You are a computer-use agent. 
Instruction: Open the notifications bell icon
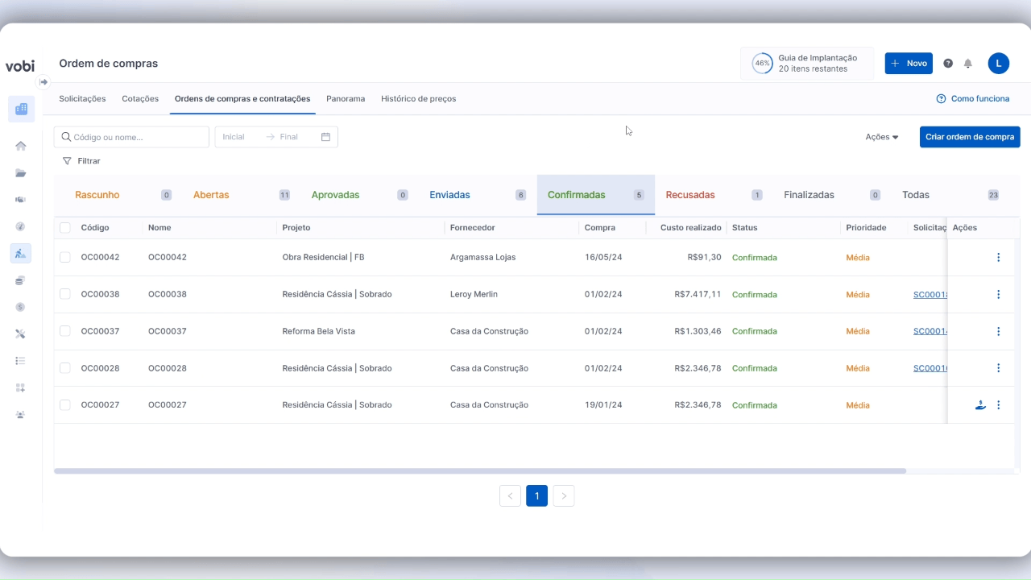[x=968, y=64]
